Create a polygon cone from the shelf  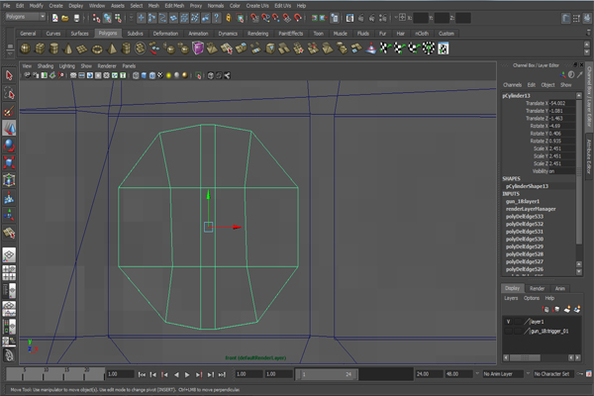click(68, 49)
